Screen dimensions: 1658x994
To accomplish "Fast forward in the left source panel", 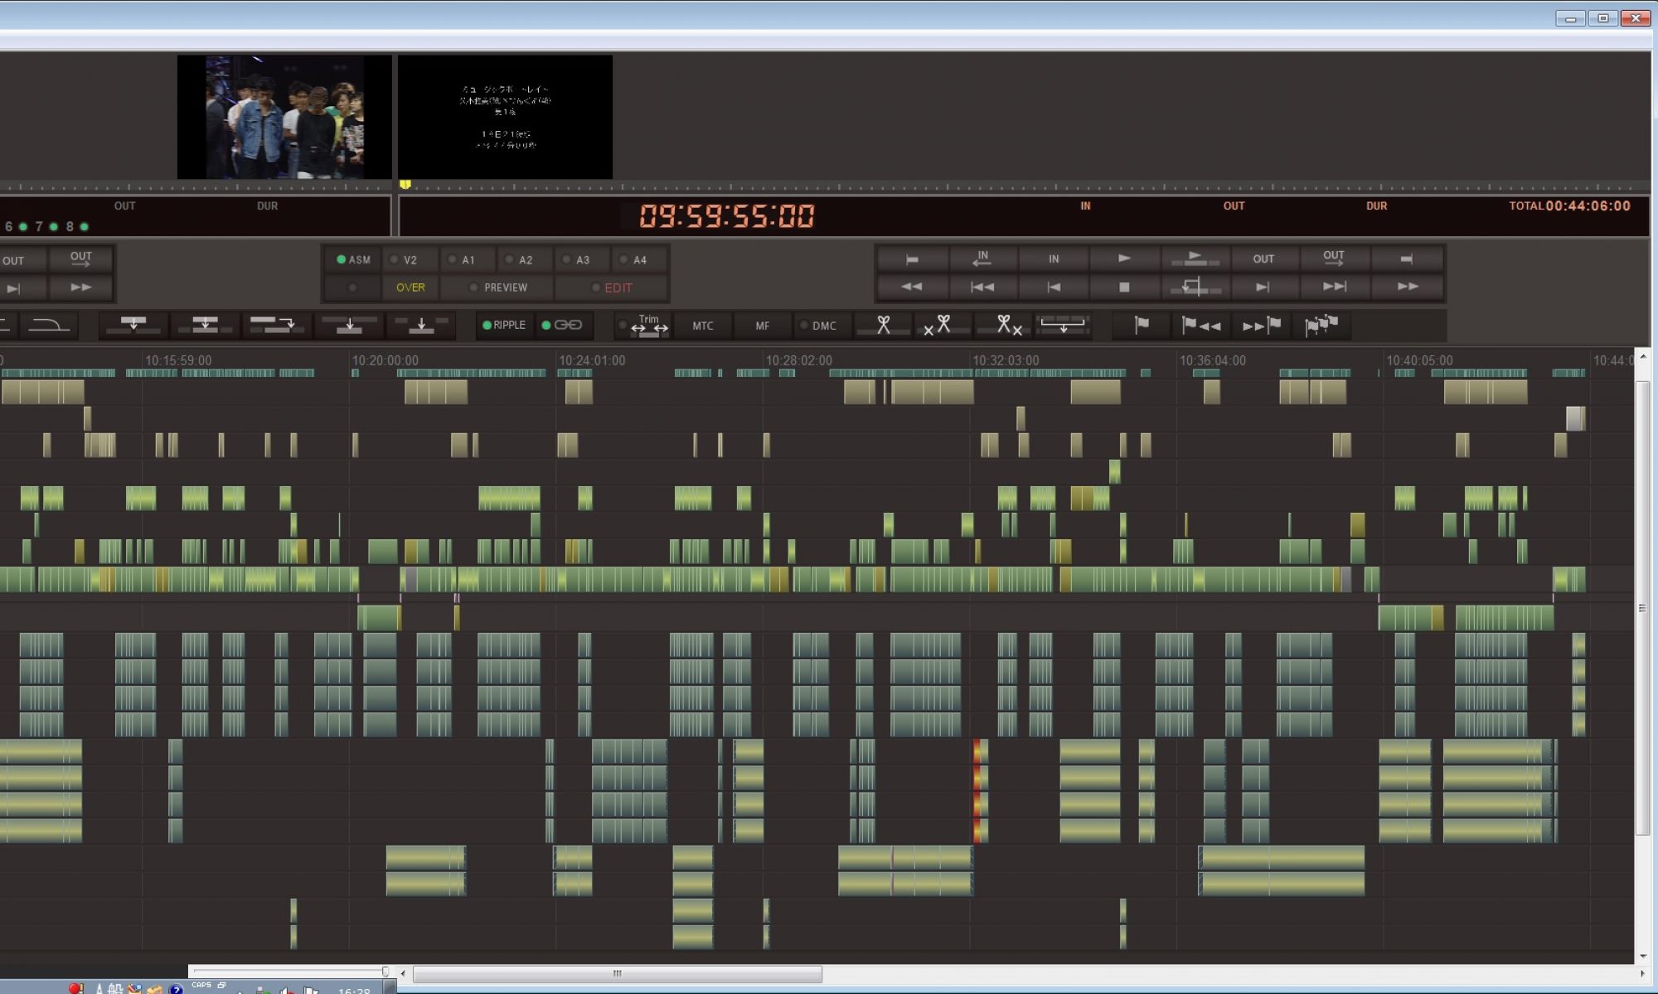I will [x=80, y=287].
